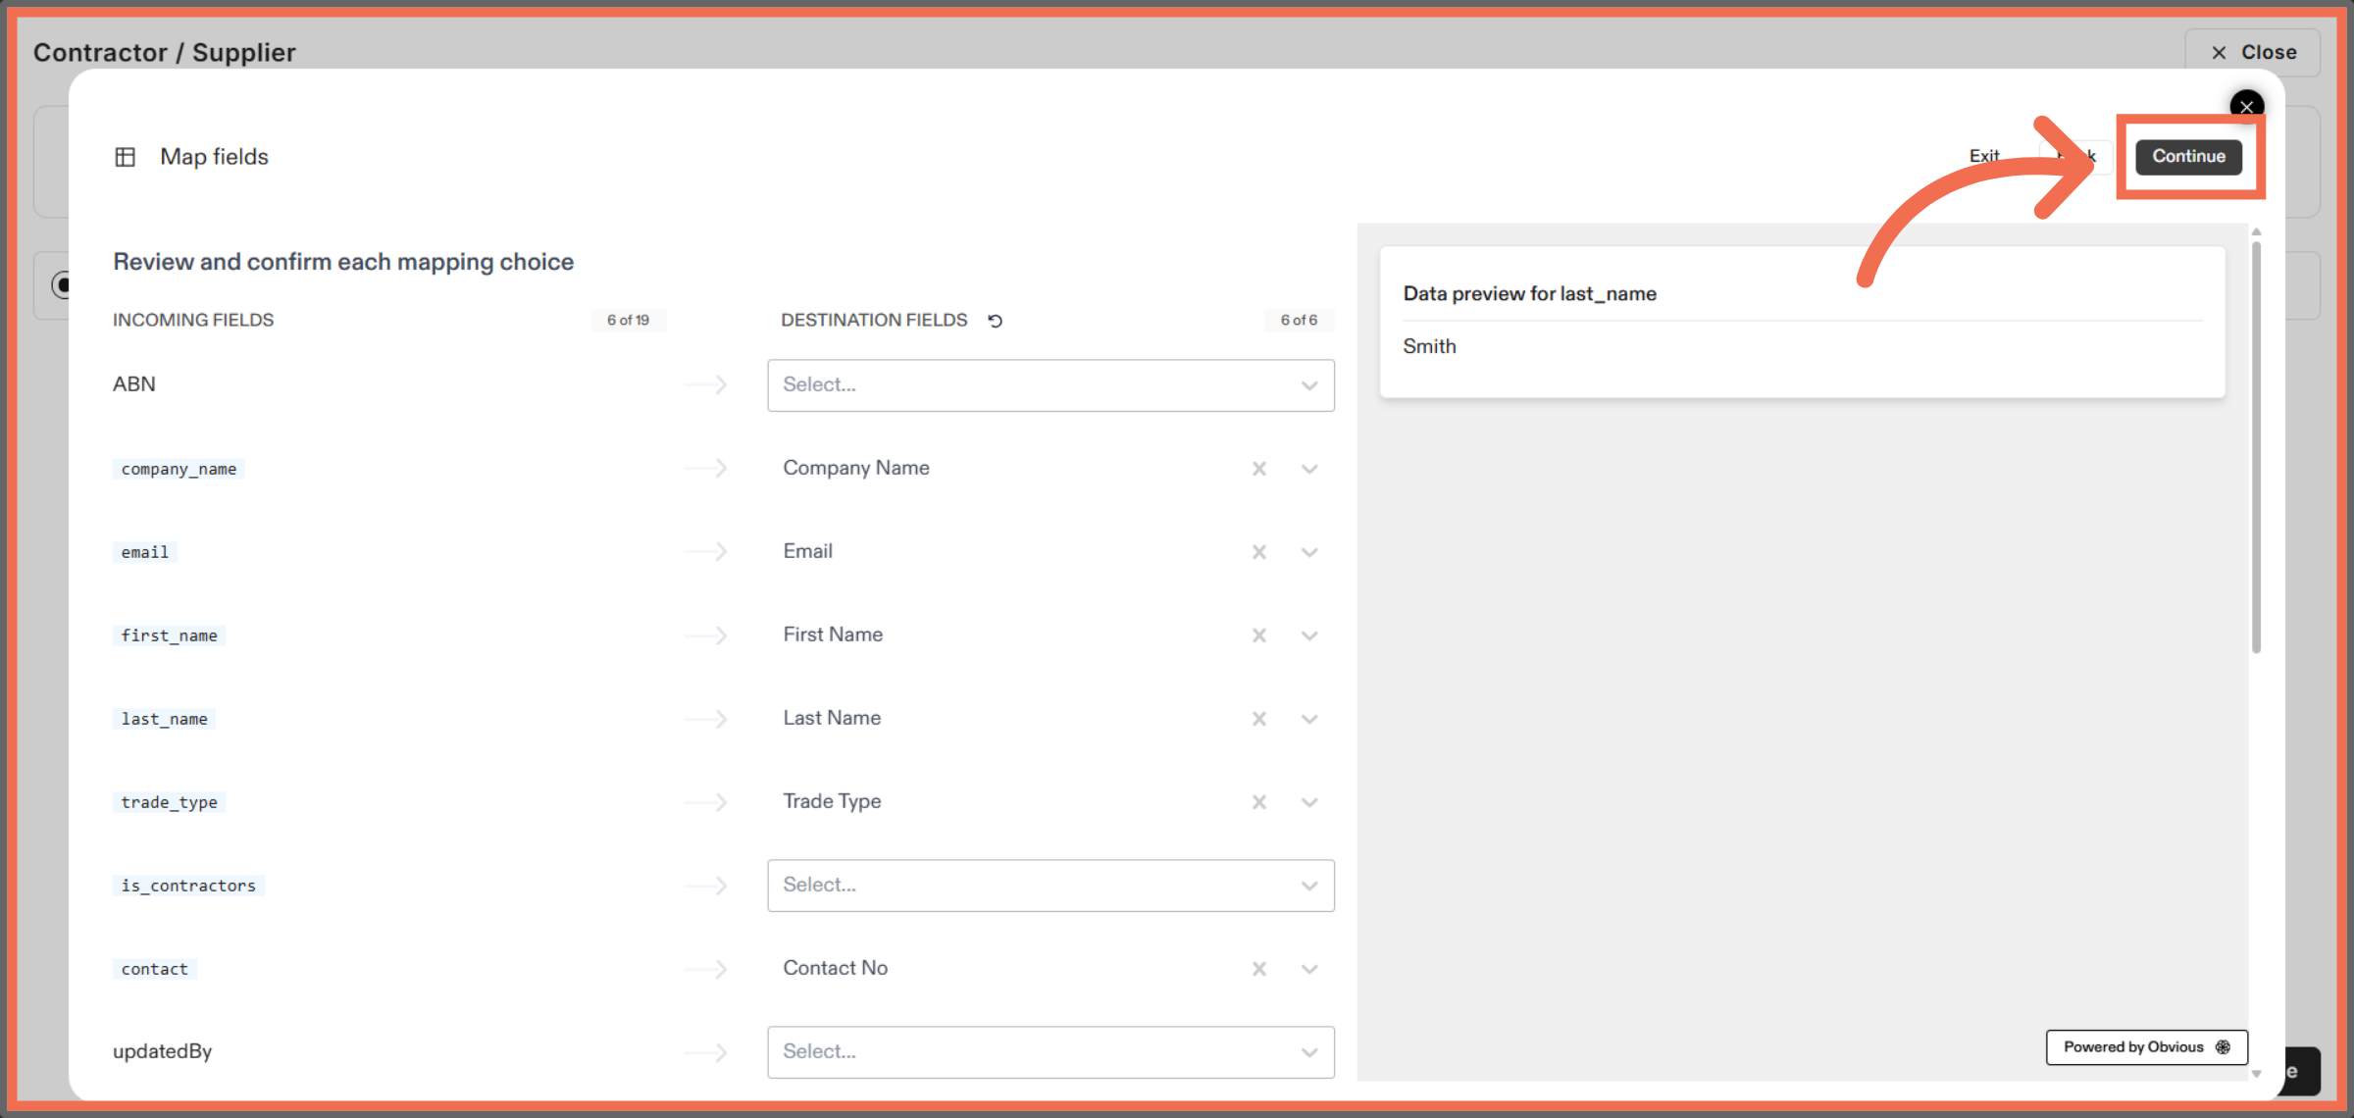Reset mappings using the undo icon beside Destination Fields

point(996,320)
